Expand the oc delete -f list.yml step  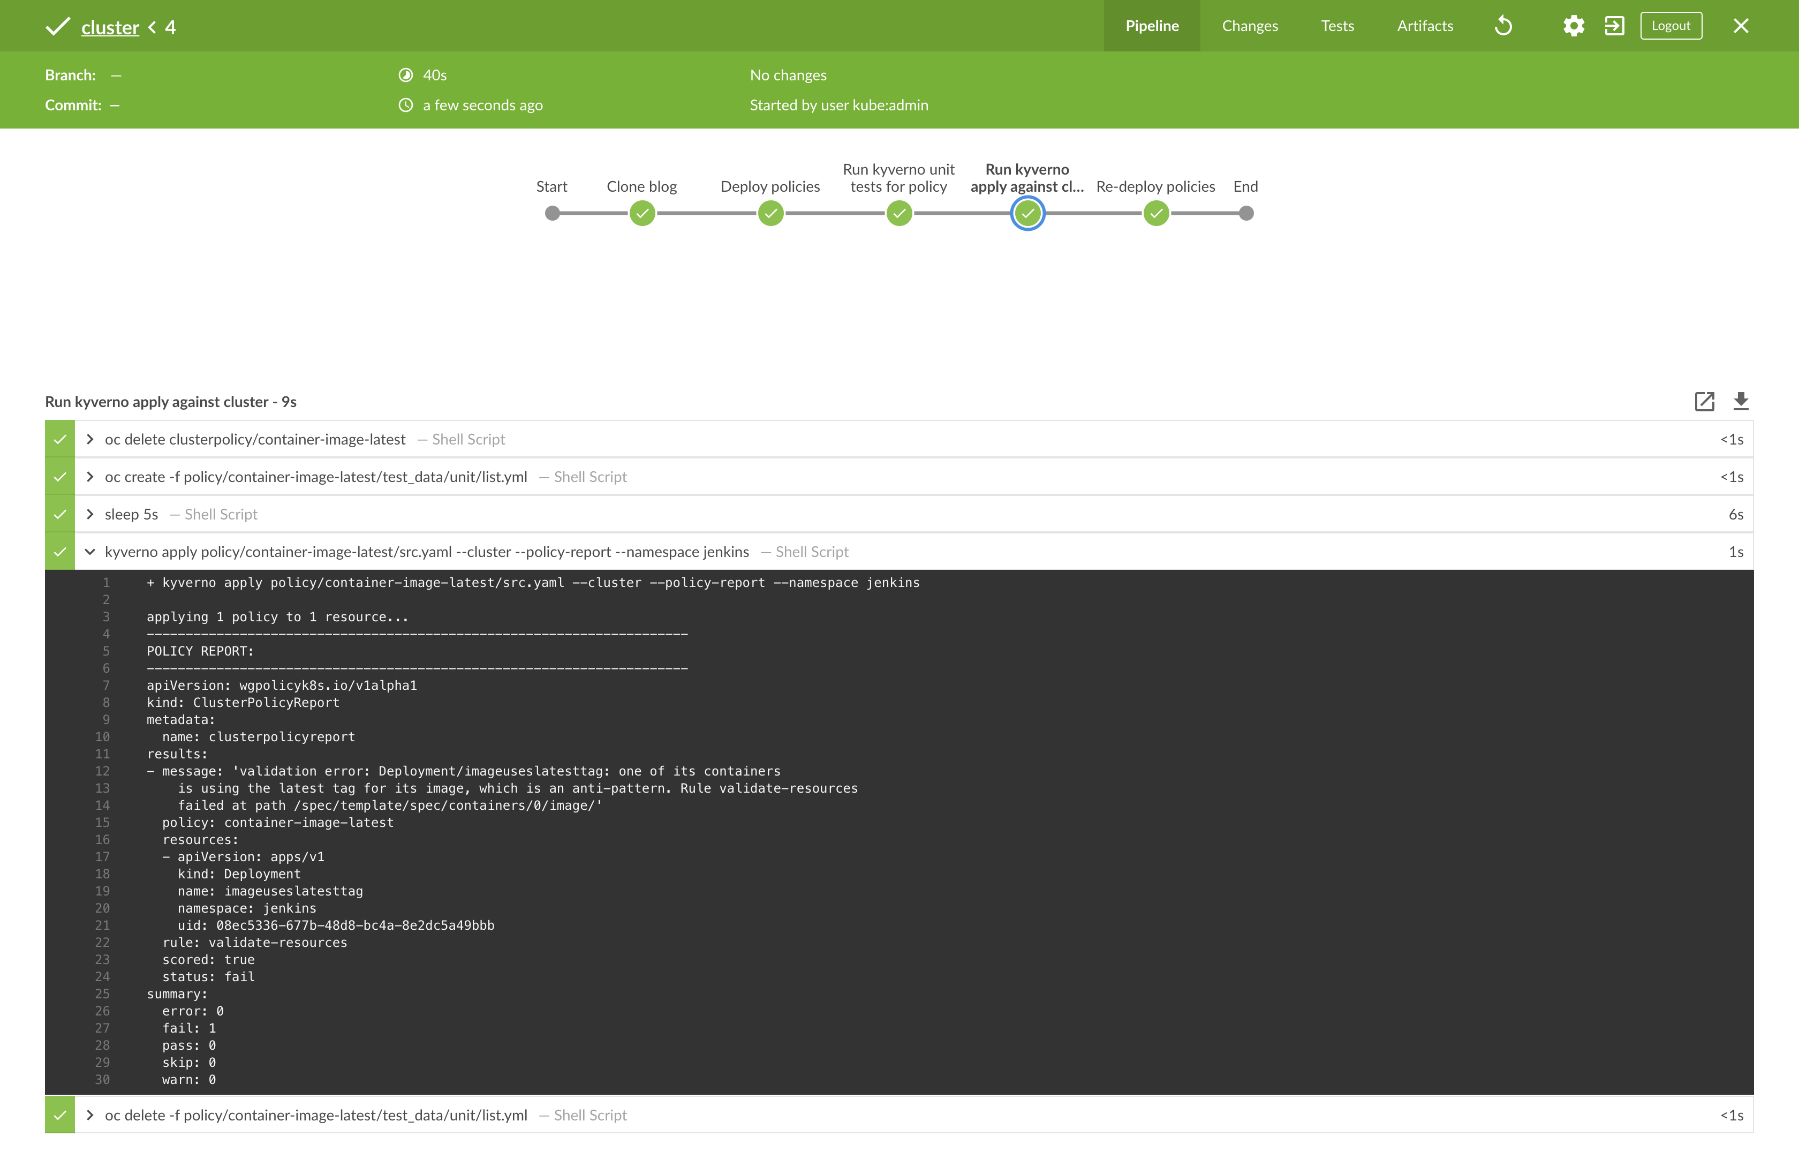[90, 1115]
